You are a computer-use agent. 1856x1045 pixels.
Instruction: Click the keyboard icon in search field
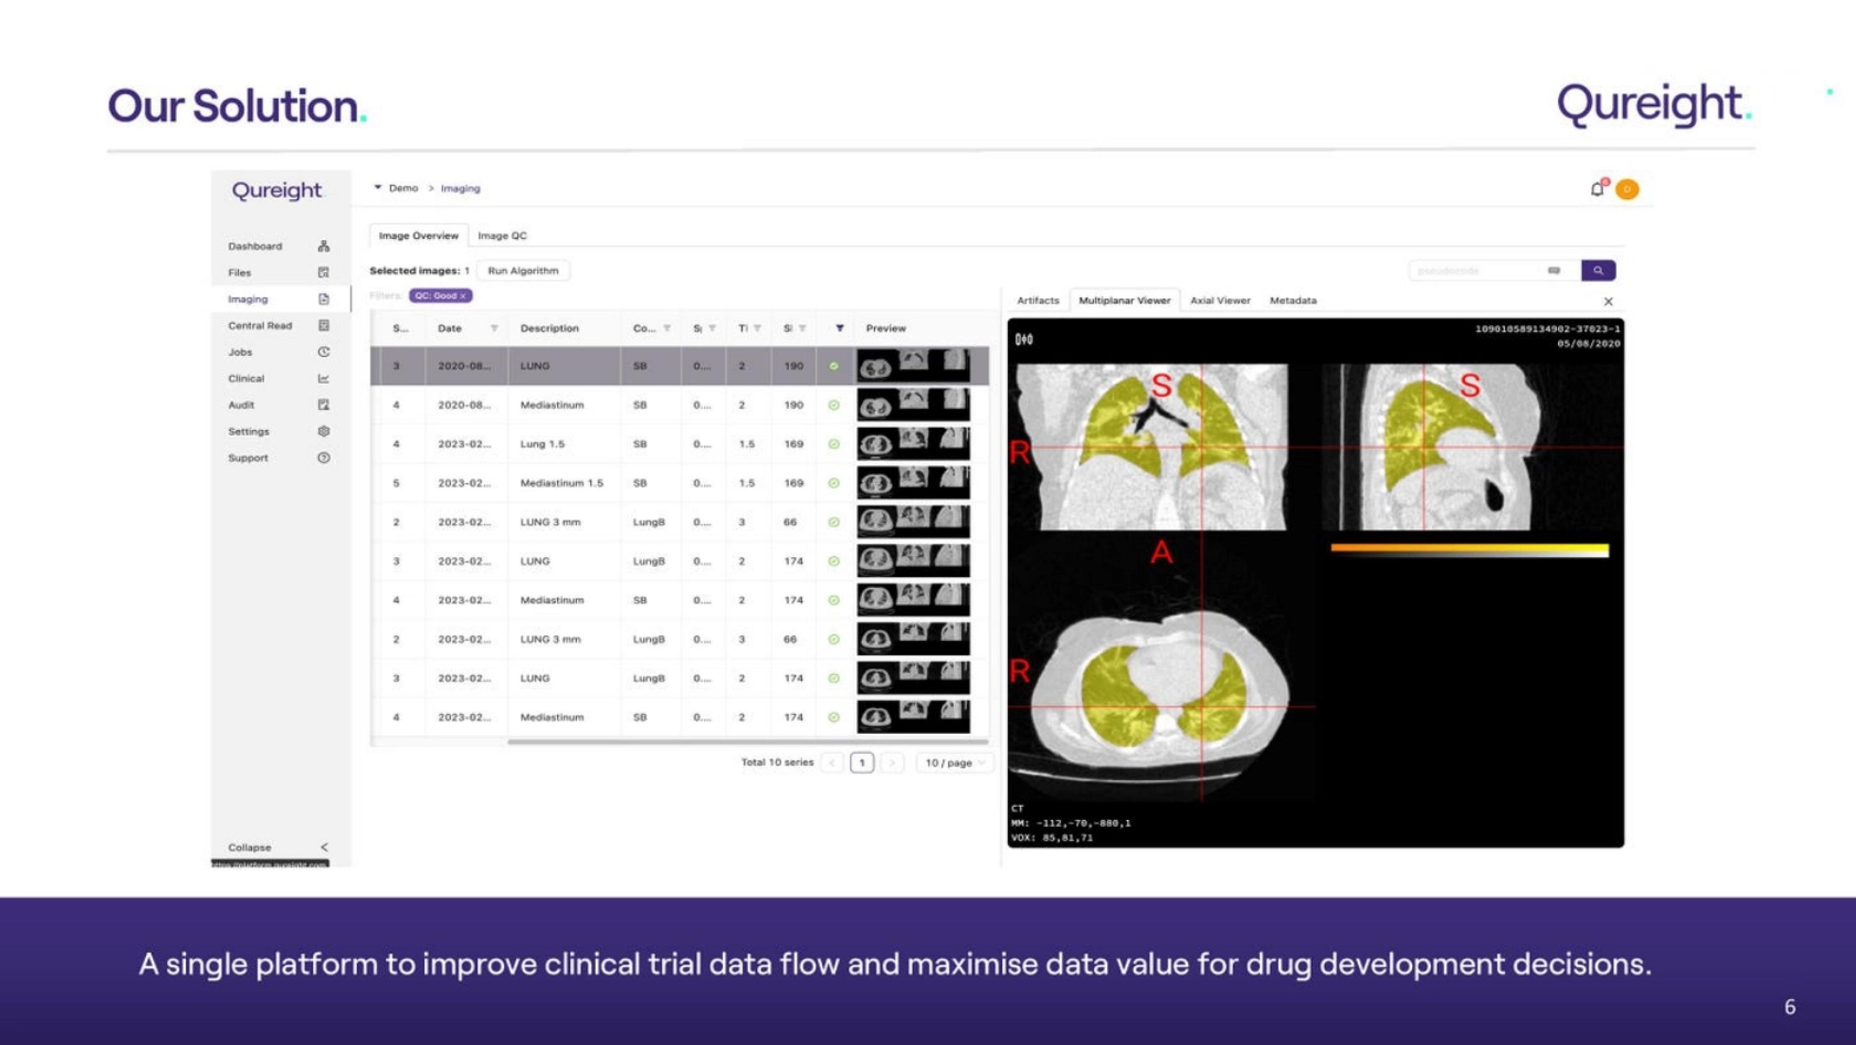[x=1553, y=270]
